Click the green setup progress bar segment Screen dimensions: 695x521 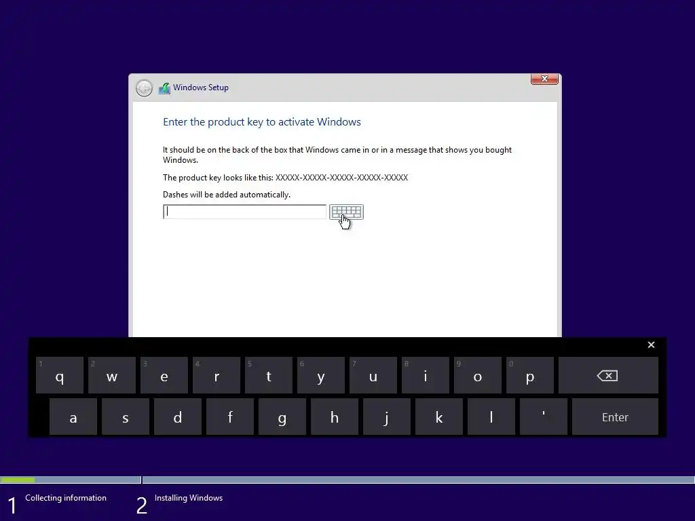pyautogui.click(x=18, y=480)
